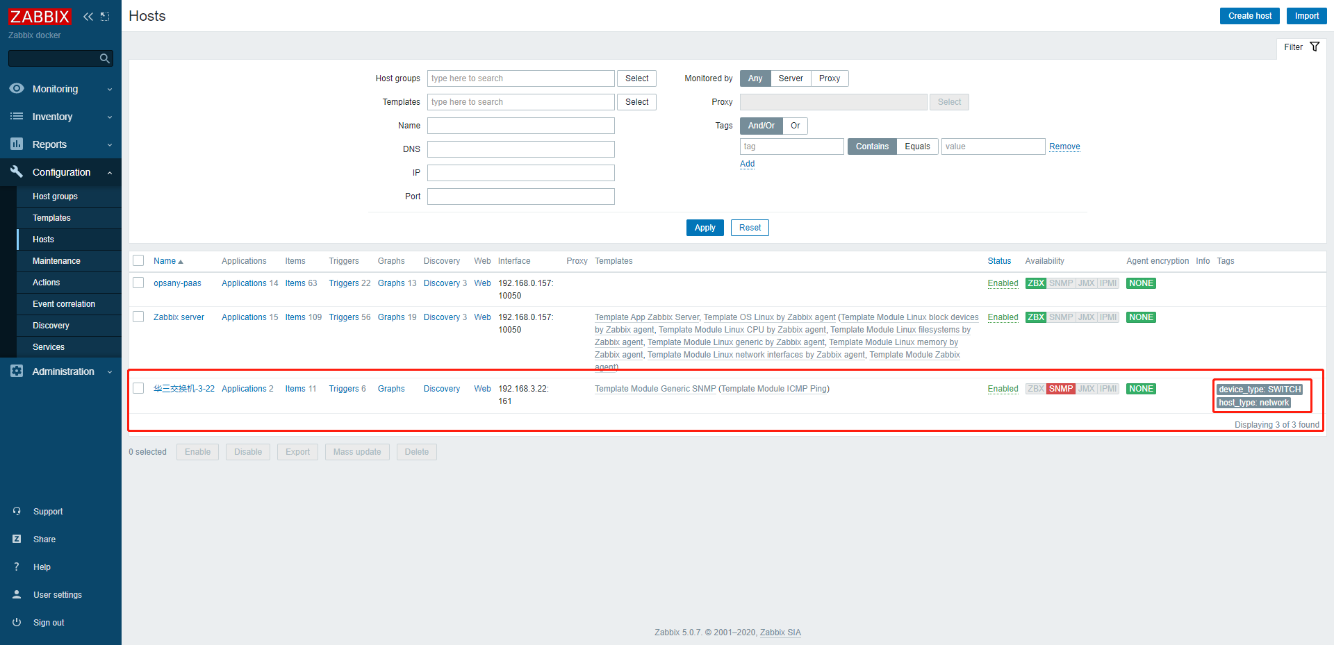
Task: Select Server for Monitored by
Action: (791, 78)
